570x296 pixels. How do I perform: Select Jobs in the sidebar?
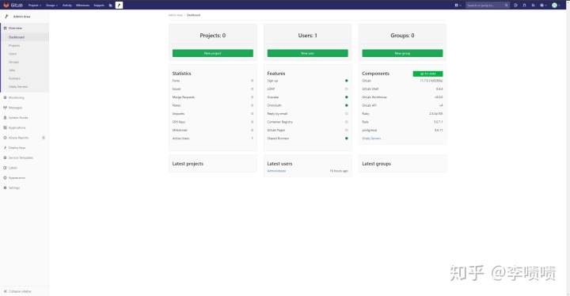tap(12, 70)
